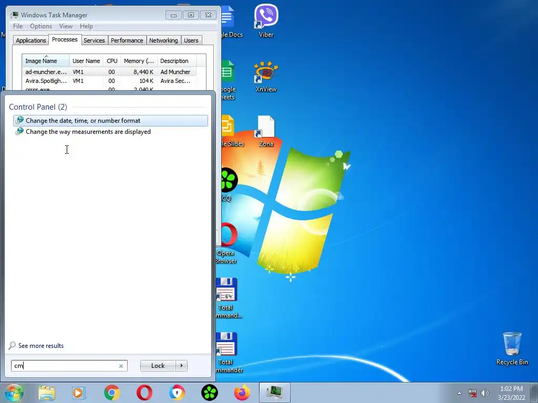Sort processes by Memory column
The image size is (538, 403).
point(139,61)
